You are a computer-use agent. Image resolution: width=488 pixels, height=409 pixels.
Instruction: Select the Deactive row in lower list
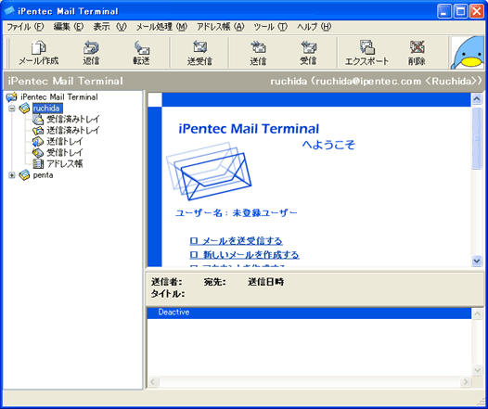tap(309, 313)
